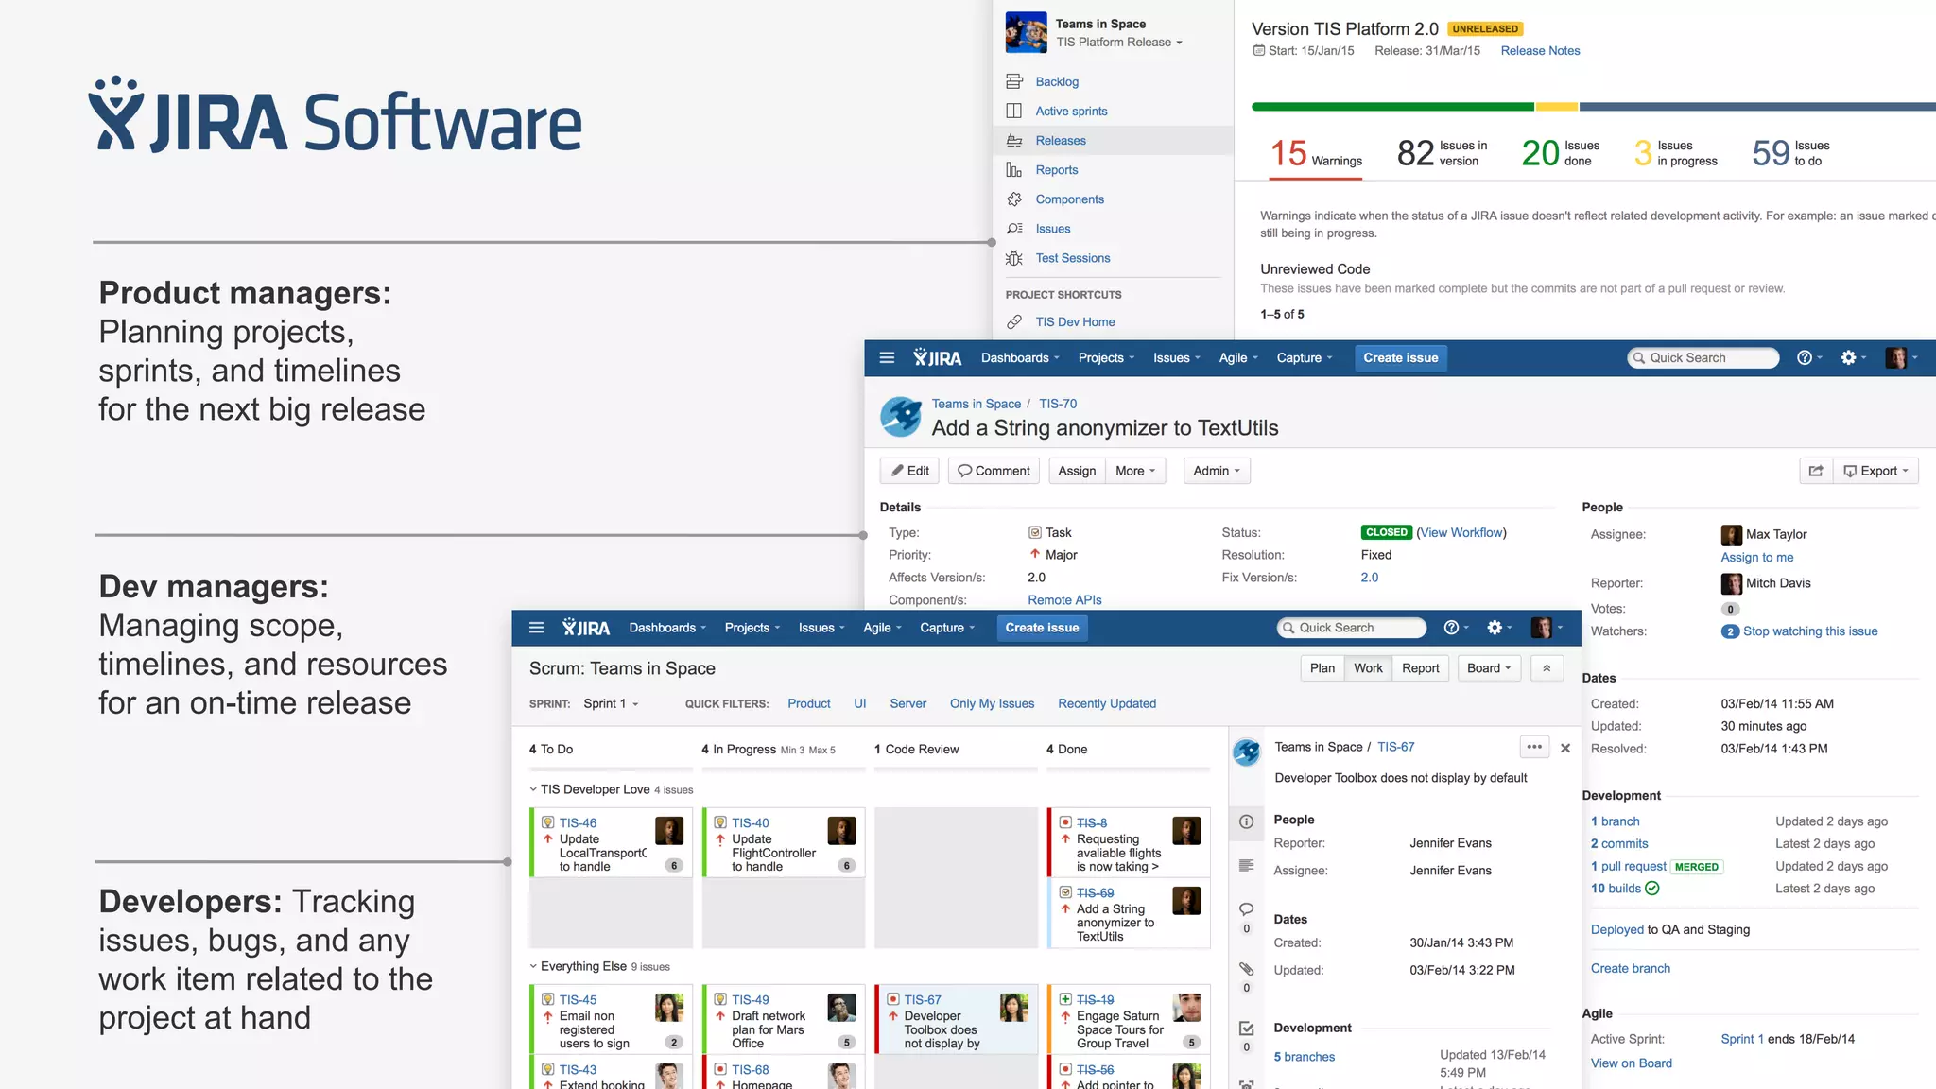Screen dimensions: 1936x1089
Task: Open Issues menu in Scrum board header
Action: pos(821,628)
